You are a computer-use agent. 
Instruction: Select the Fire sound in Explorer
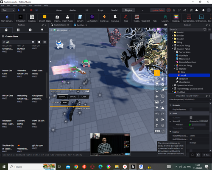[x=183, y=72]
